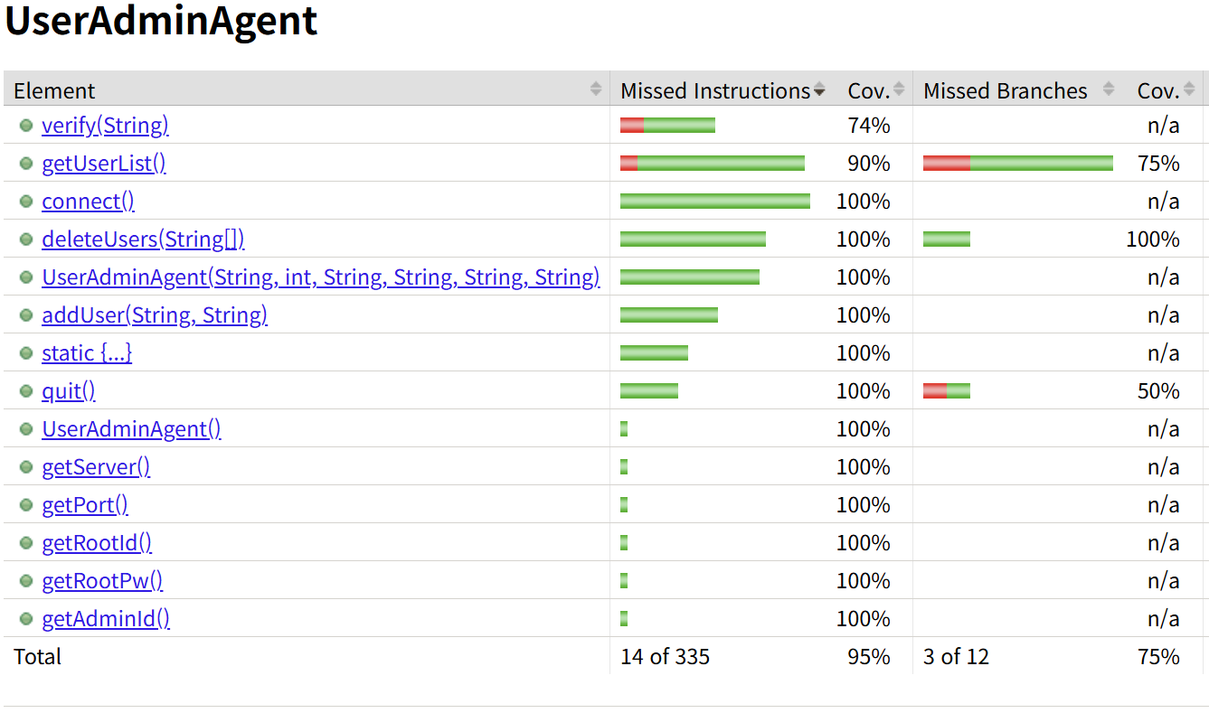1209x713 pixels.
Task: Open the six-argument UserAdminAgent constructor link
Action: click(320, 277)
